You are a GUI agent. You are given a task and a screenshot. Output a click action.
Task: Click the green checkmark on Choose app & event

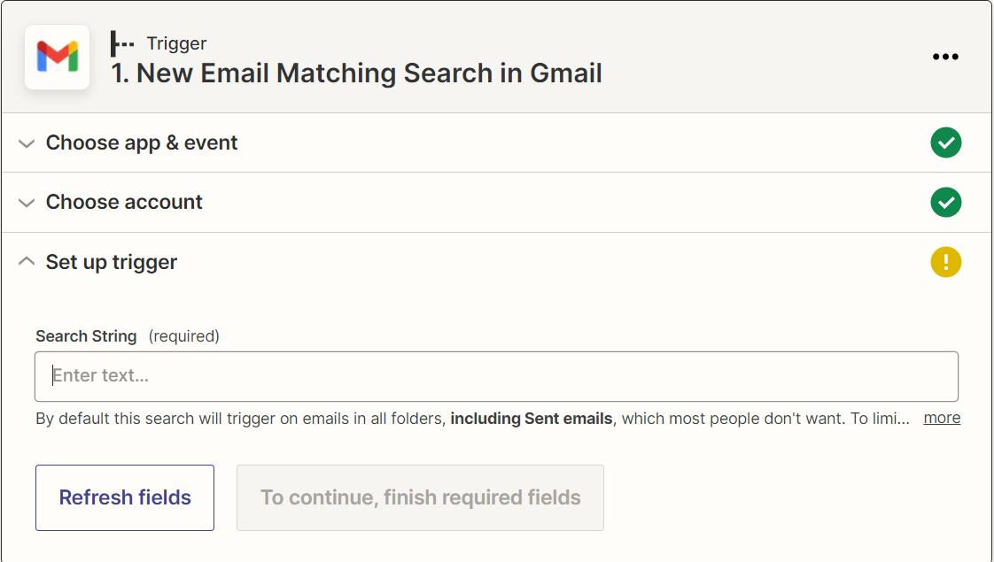[945, 142]
